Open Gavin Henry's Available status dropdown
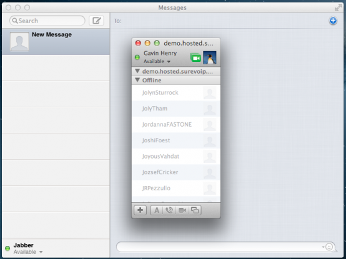The image size is (346, 259). pyautogui.click(x=157, y=62)
